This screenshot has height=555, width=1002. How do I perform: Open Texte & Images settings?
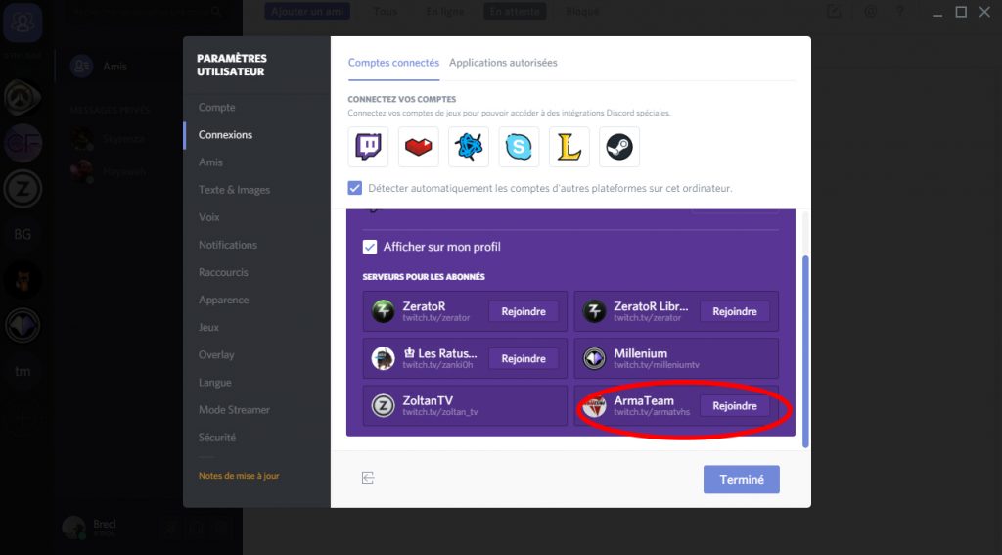(234, 190)
